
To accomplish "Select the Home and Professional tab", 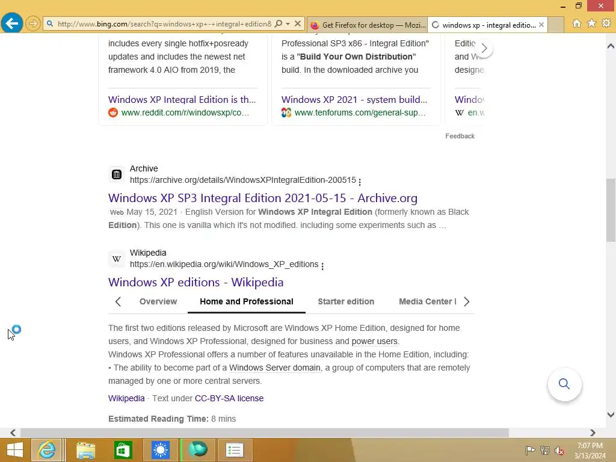I will [246, 301].
